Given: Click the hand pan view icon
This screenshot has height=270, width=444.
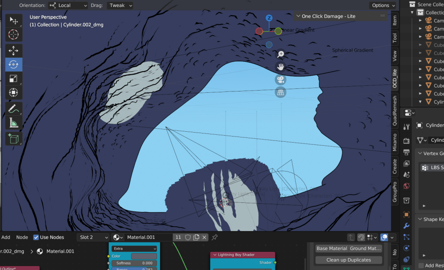Looking at the screenshot, I should (281, 67).
